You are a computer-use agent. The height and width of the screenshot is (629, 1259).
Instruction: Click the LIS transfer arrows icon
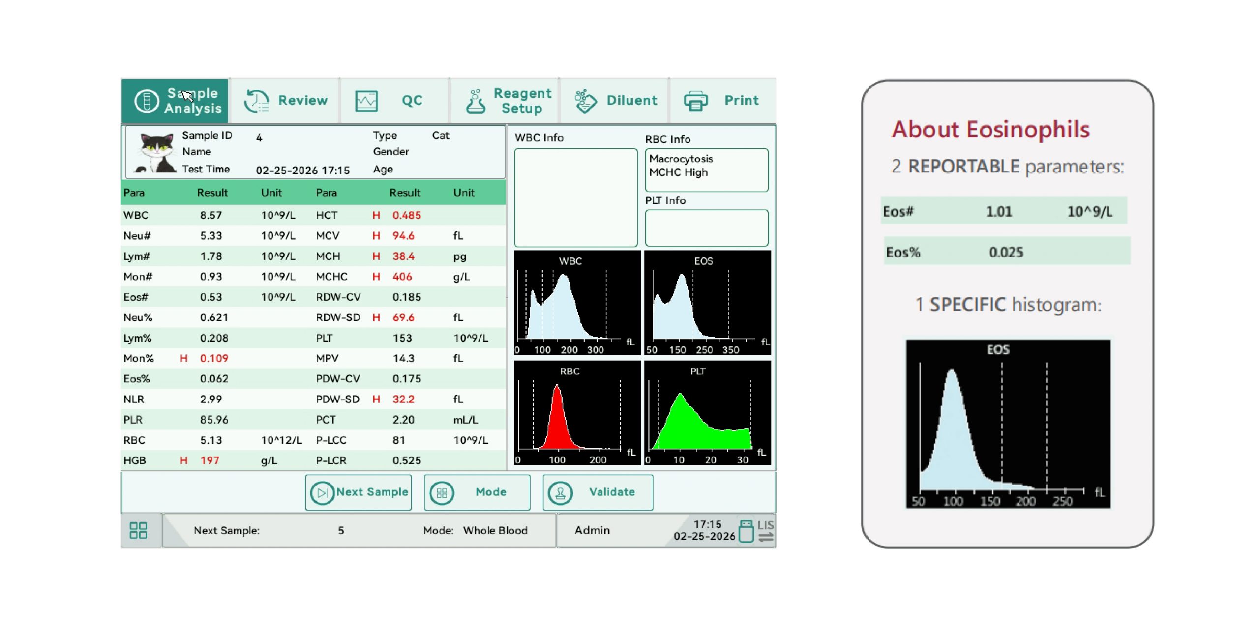(766, 538)
